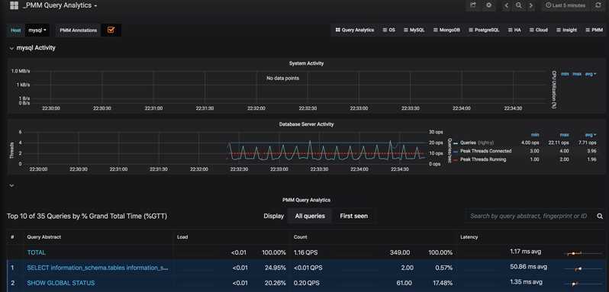Sort Database Server legend by avg
This screenshot has width=609, height=292.
(591, 135)
